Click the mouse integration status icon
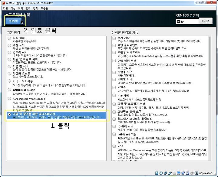 (192, 173)
